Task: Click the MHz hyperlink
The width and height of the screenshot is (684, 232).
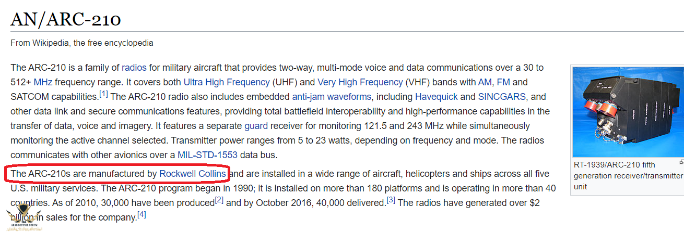Action: (43, 82)
